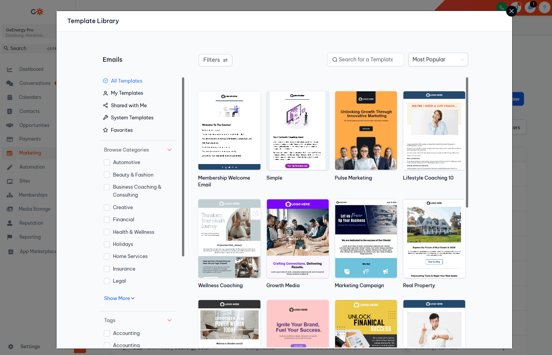Open the Filters button

[215, 60]
